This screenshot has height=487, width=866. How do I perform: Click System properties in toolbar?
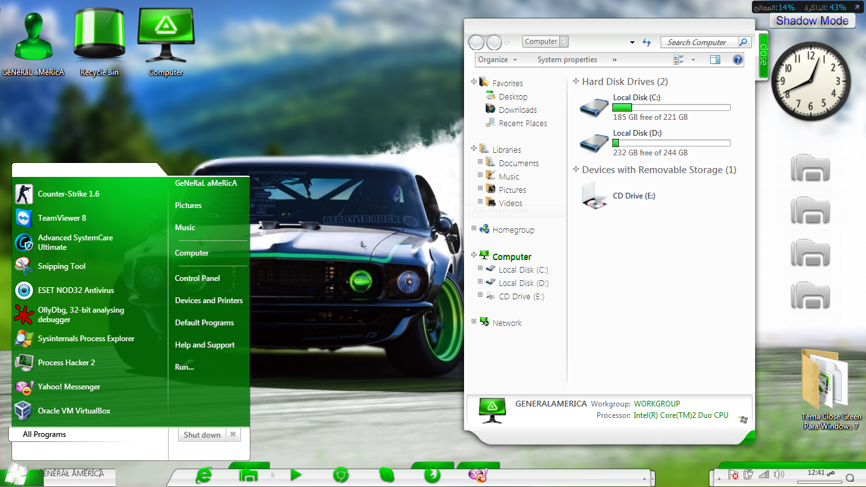(x=567, y=60)
